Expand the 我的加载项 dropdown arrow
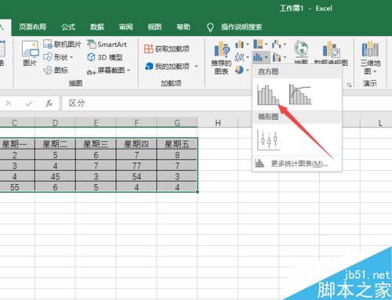This screenshot has height=300, width=392. point(196,67)
